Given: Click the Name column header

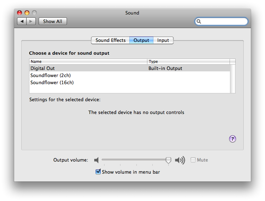Looking at the screenshot, I should [88, 61].
